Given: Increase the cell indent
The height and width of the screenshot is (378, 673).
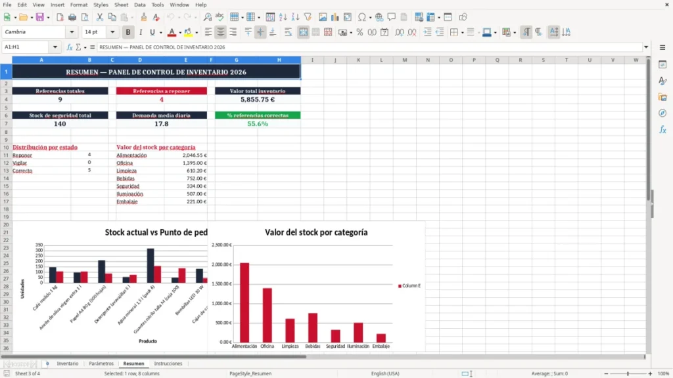Looking at the screenshot, I should [x=427, y=32].
